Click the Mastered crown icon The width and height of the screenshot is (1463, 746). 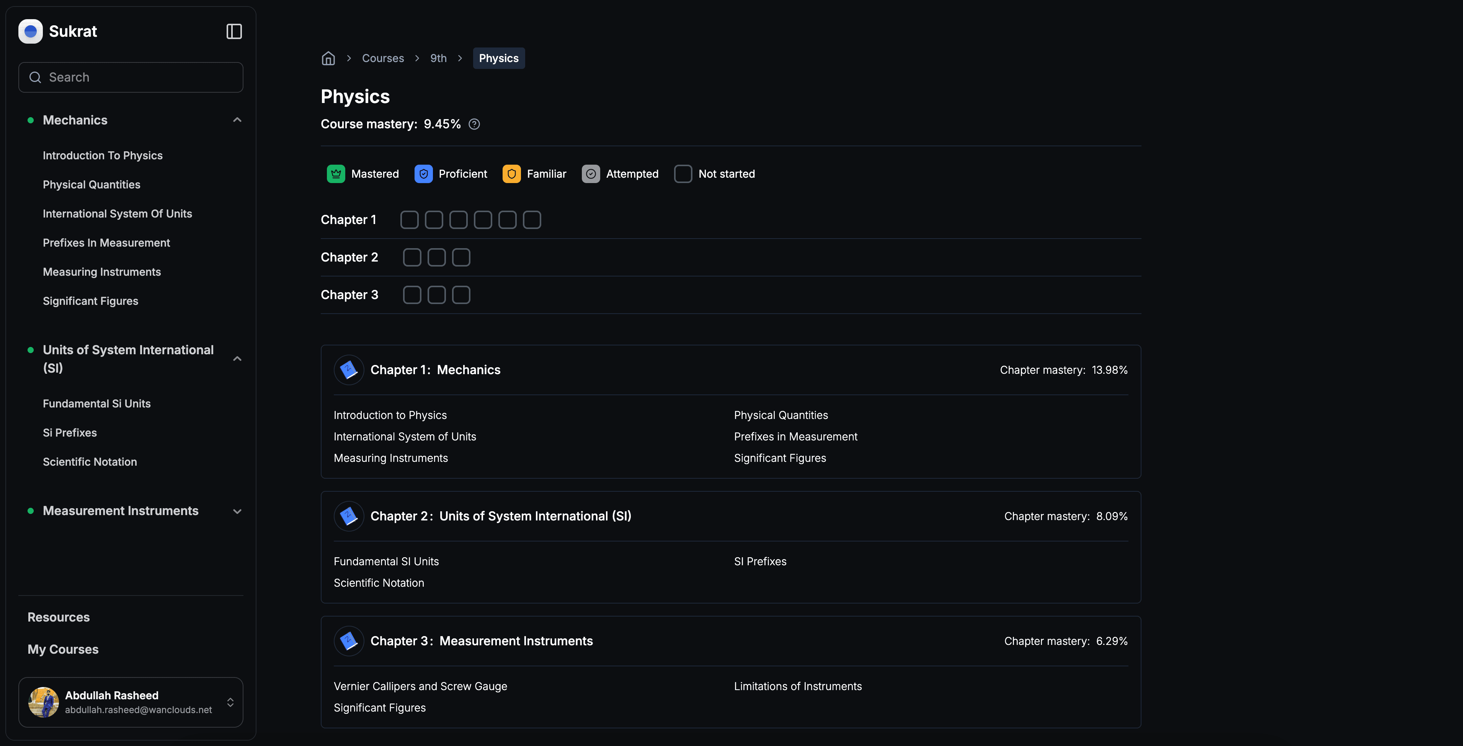pos(336,174)
